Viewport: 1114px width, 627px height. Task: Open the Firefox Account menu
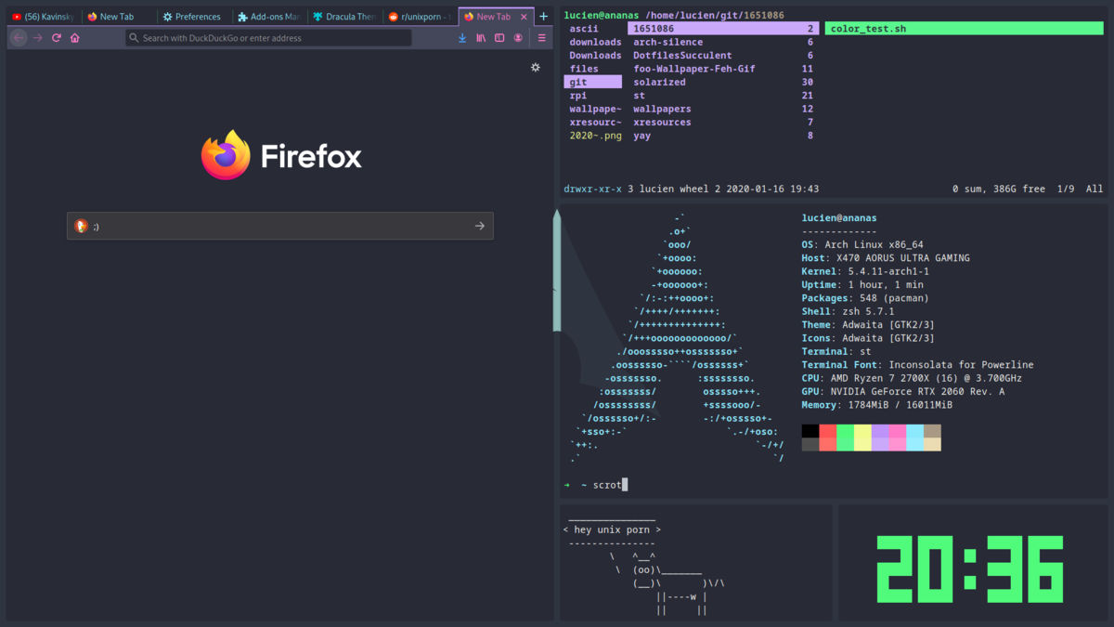[520, 38]
